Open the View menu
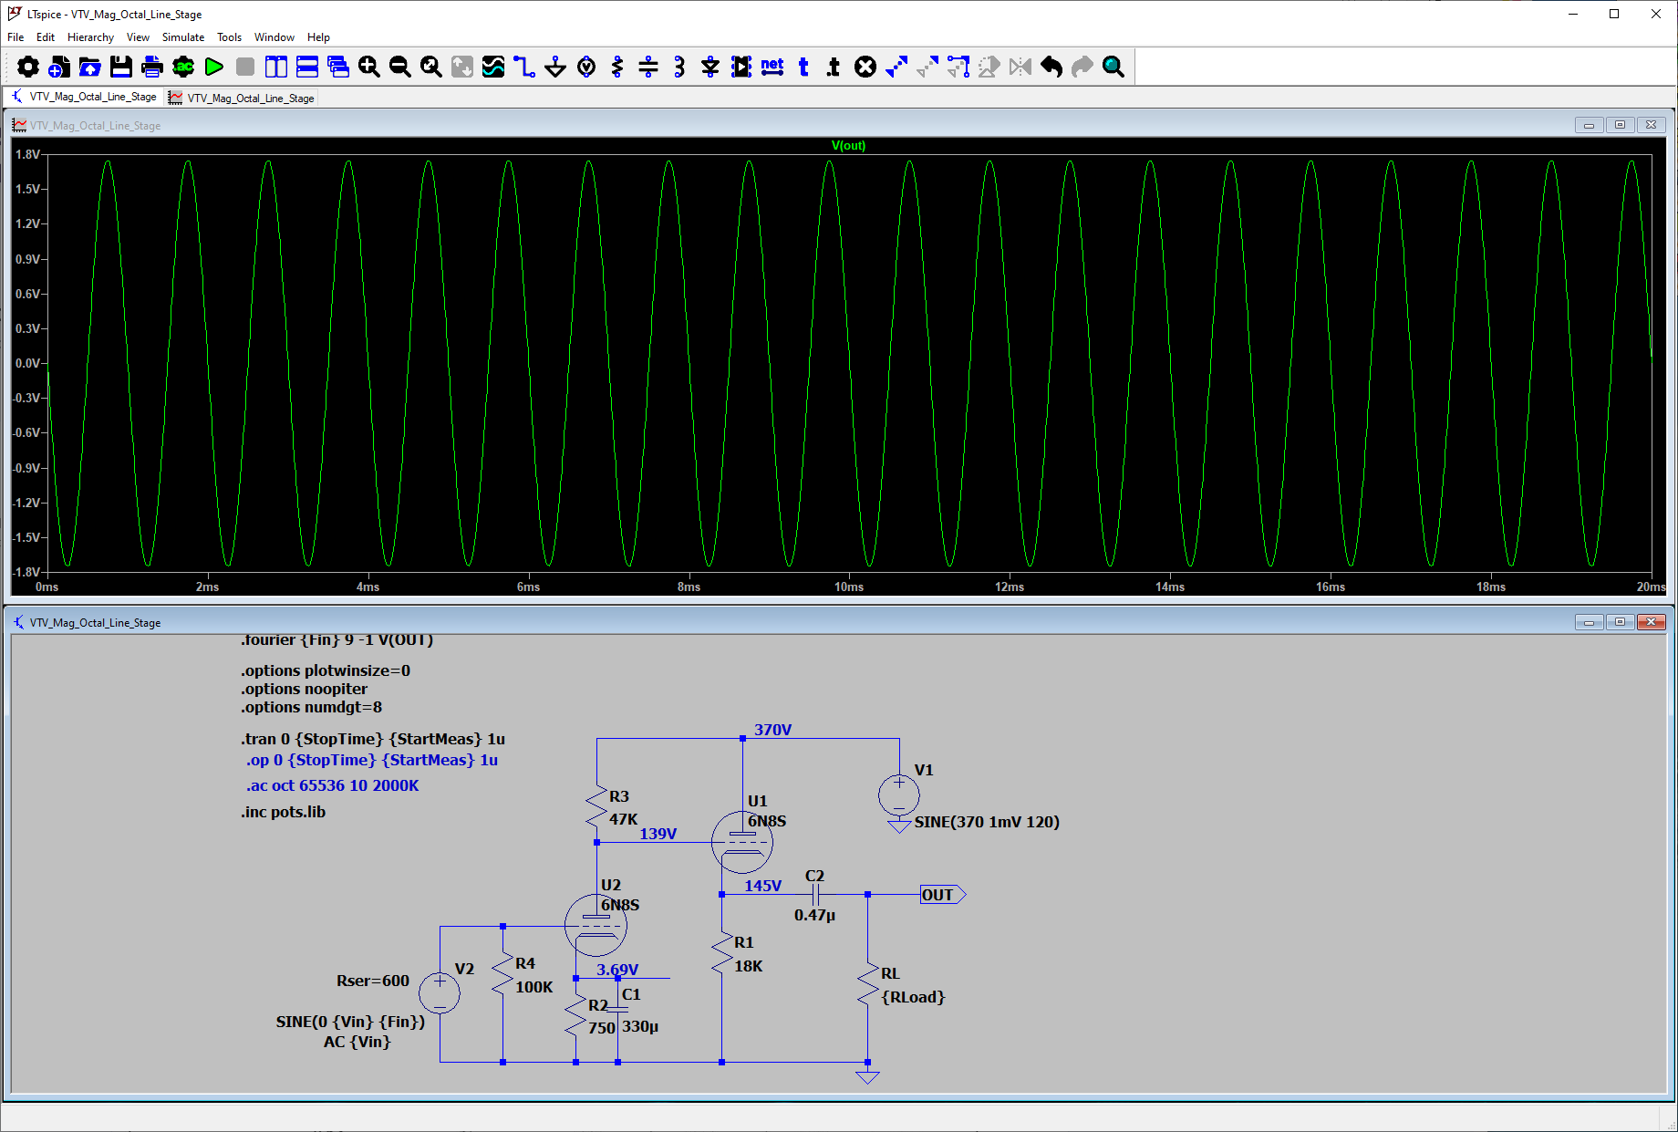The width and height of the screenshot is (1678, 1132). pos(138,37)
